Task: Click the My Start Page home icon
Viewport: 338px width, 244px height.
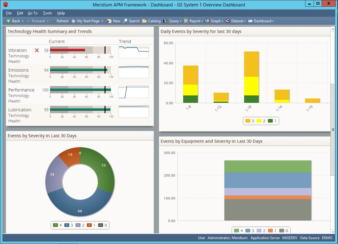Action: tap(74, 21)
